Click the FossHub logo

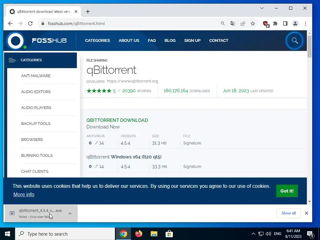tap(37, 40)
